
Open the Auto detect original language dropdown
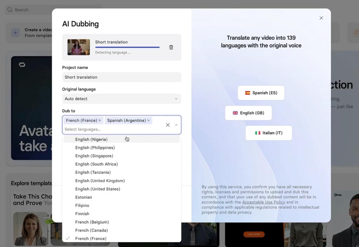pyautogui.click(x=121, y=98)
